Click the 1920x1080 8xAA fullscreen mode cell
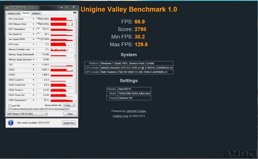Screen dimensions: 258x159 click(x=134, y=93)
